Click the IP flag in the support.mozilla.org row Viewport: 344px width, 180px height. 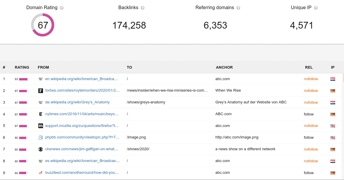[333, 126]
